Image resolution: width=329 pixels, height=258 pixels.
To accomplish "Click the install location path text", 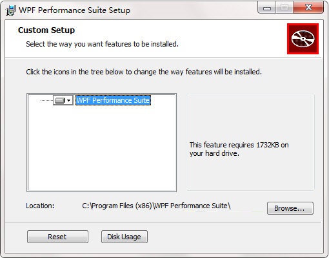I will point(156,206).
